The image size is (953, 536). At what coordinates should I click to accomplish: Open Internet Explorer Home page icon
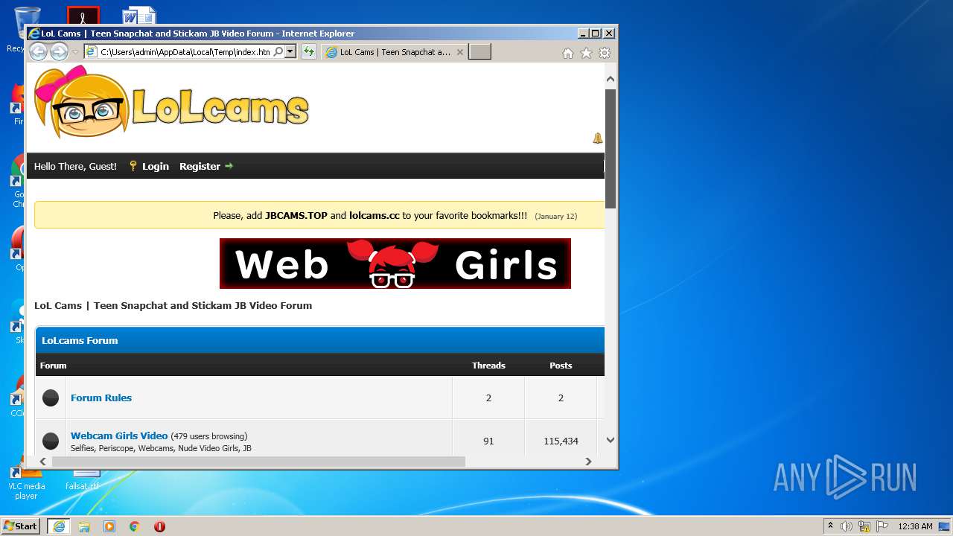tap(568, 53)
